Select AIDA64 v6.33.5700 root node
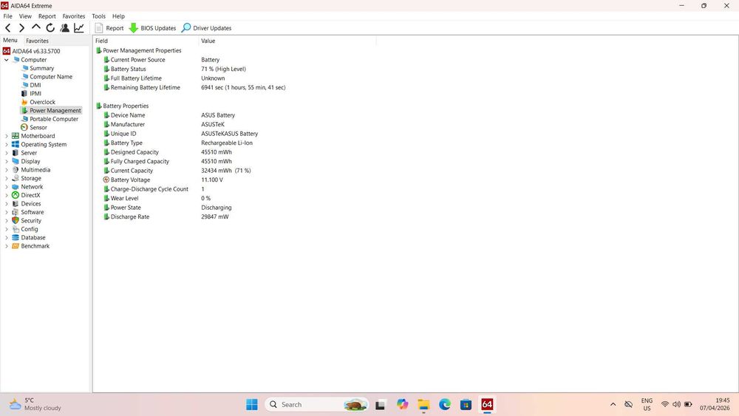Viewport: 739px width, 416px height. coord(32,51)
